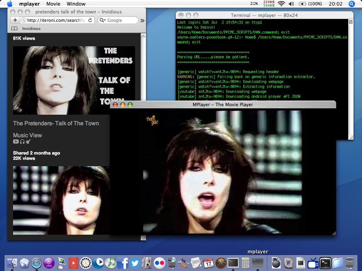Click the battery status in menu bar
Screen dimensions: 362x271
tap(310, 4)
